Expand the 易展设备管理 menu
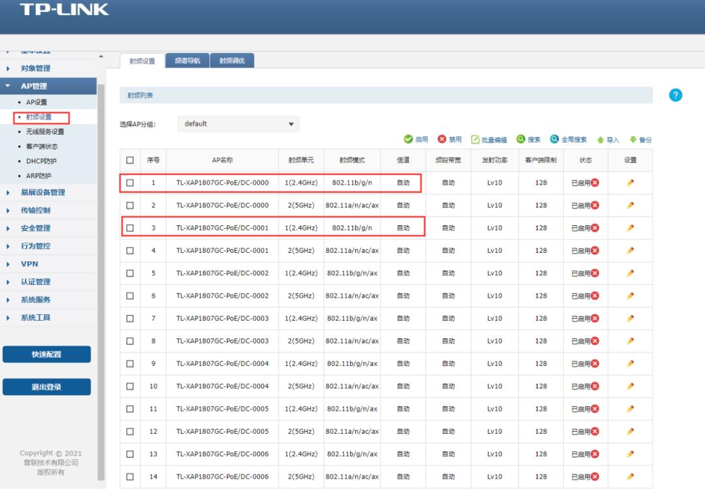The height and width of the screenshot is (490, 705). (43, 193)
